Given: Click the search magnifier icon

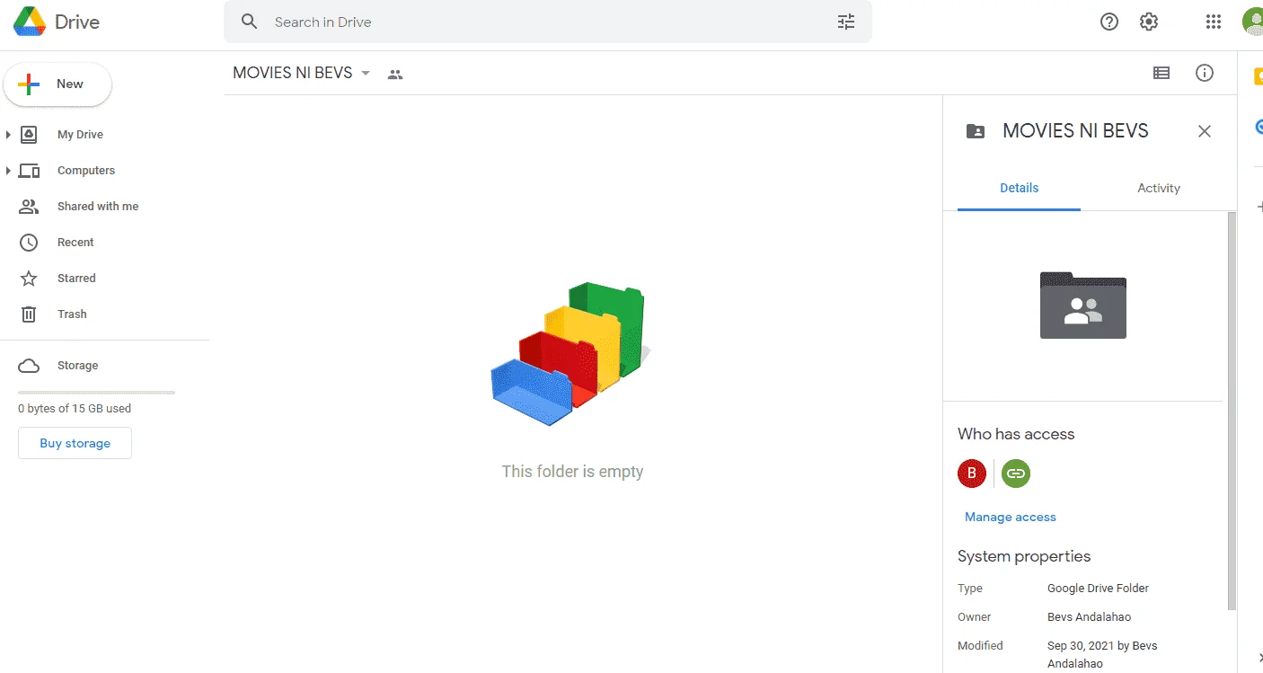Looking at the screenshot, I should (250, 22).
